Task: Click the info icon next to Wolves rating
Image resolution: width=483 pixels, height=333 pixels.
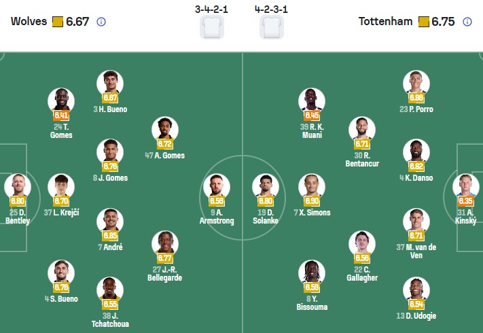Action: pos(101,22)
